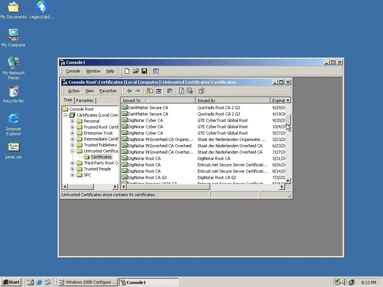This screenshot has height=287, width=383.
Task: Click the Forward arrow icon
Action: click(138, 91)
